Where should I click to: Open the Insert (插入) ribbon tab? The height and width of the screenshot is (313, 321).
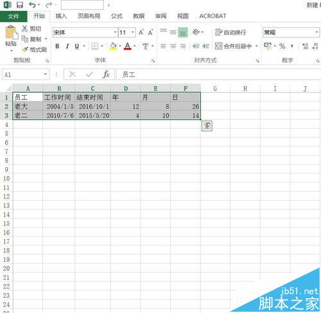[x=61, y=16]
